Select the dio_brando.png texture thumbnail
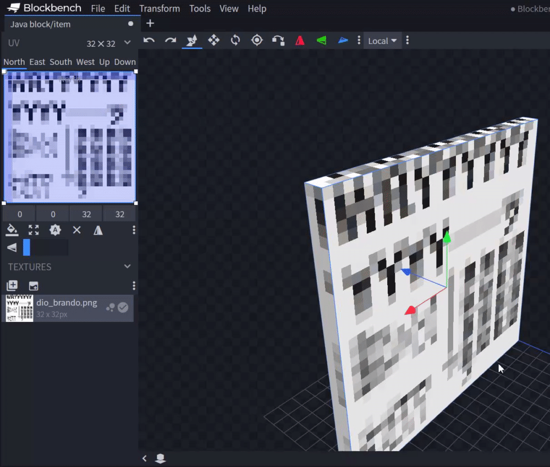Screen dimensions: 550x467 (x=19, y=308)
